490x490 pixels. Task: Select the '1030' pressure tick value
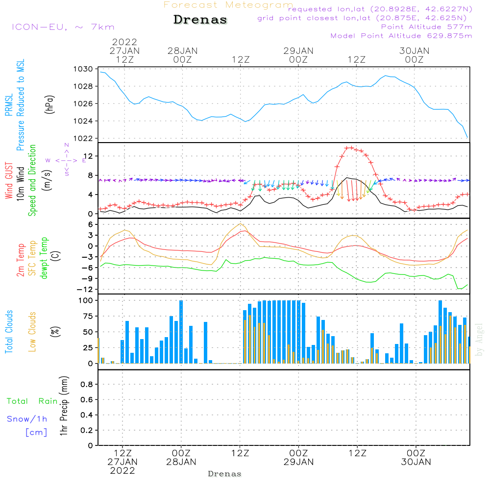(x=83, y=69)
